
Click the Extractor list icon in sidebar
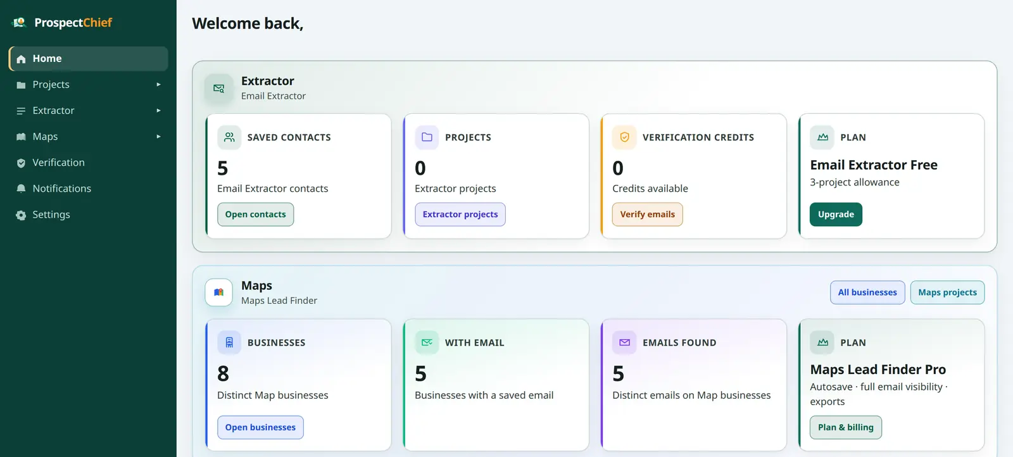point(21,111)
